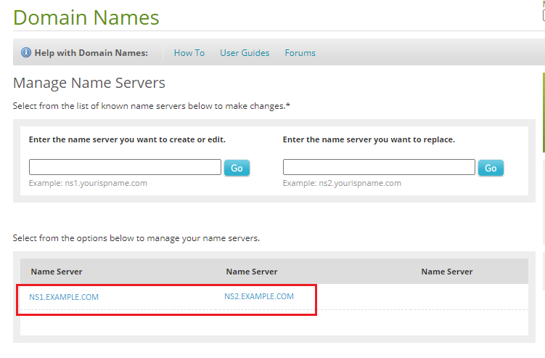Viewport: 545px width, 358px height.
Task: Click the Help with Domain Names label
Action: 91,53
